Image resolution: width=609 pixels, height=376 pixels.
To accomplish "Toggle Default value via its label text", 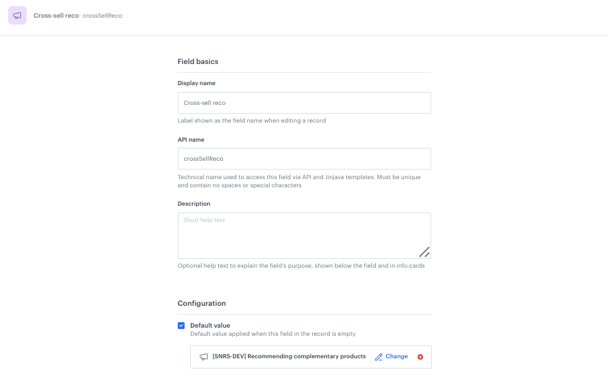I will click(x=210, y=326).
